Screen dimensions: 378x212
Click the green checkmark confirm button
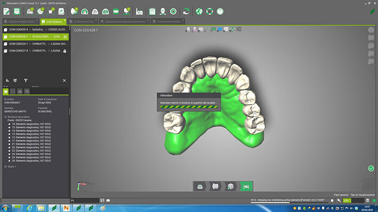[371, 168]
